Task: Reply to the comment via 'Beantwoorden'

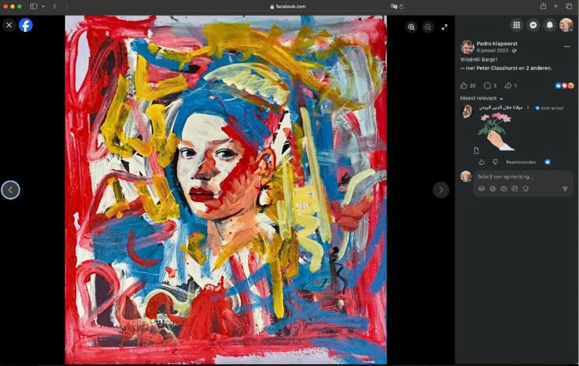Action: pyautogui.click(x=521, y=162)
